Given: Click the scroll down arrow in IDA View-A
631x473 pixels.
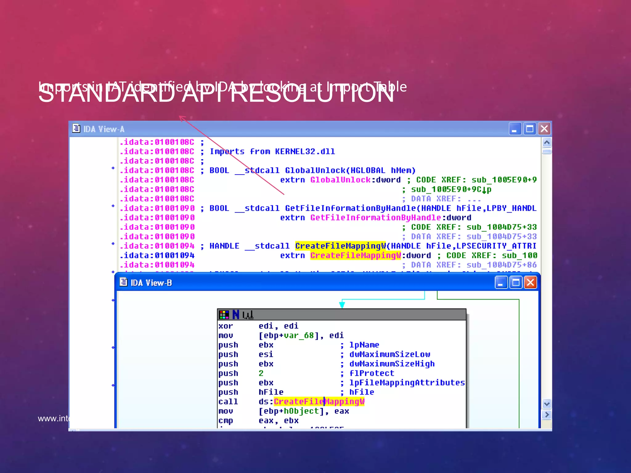Looking at the screenshot, I should coord(547,404).
